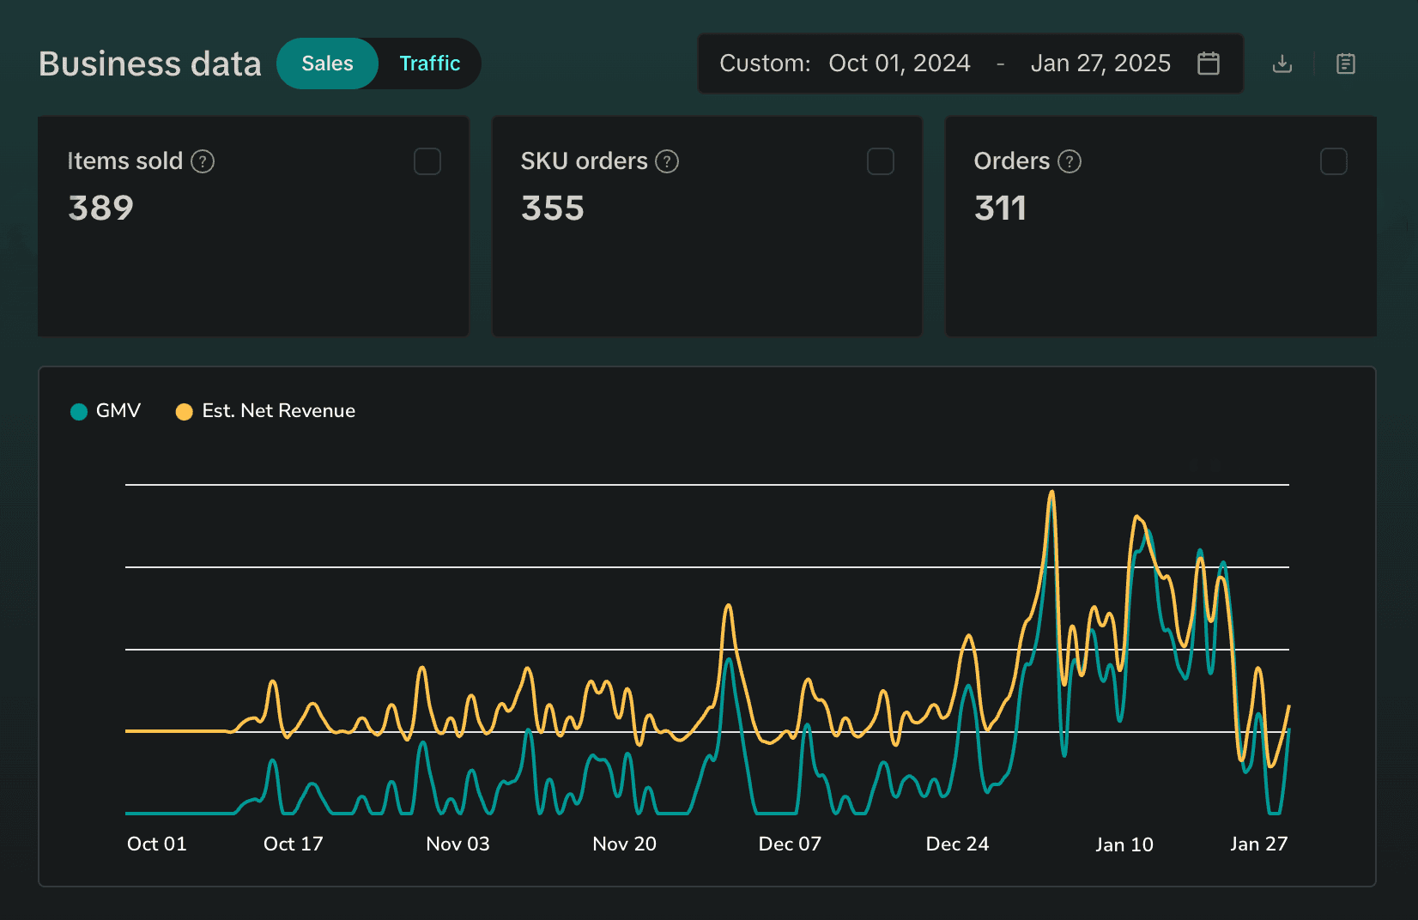Click the Jan 27 axis label
This screenshot has width=1418, height=920.
pos(1259,844)
